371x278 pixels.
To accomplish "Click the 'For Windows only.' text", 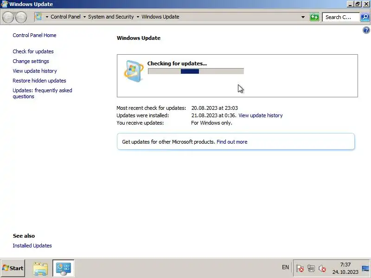I will coord(211,123).
